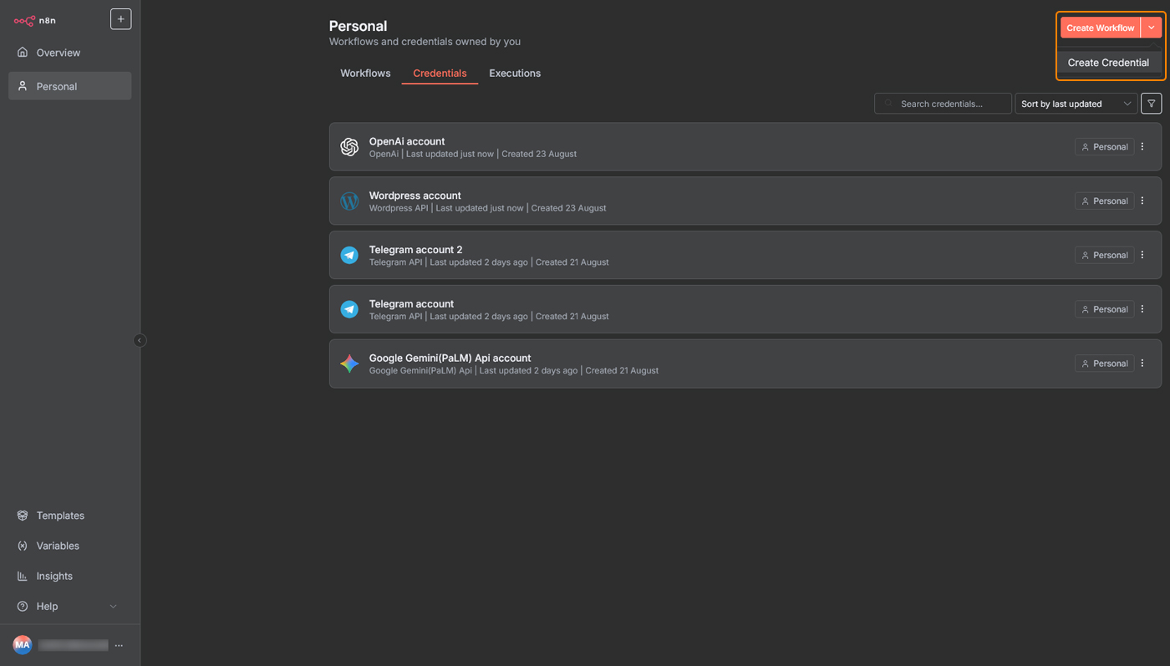Switch to the Executions tab

click(514, 73)
